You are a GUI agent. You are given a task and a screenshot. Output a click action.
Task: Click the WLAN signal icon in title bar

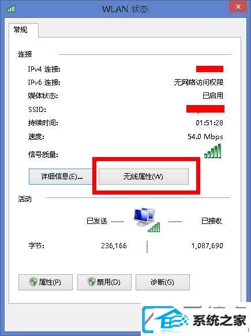coord(10,9)
